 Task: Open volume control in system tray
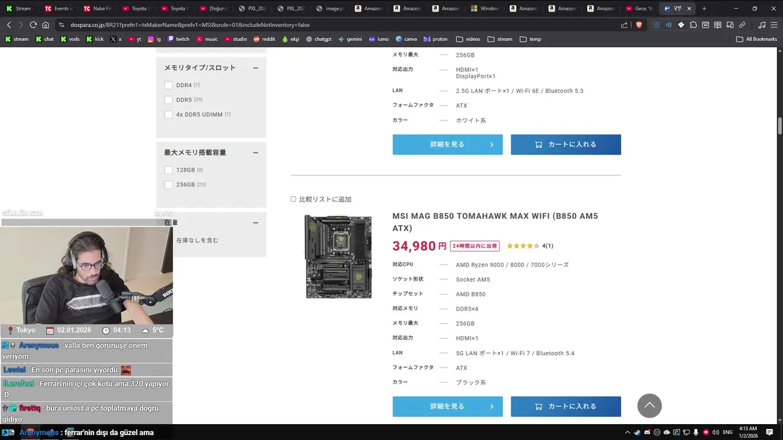coord(715,432)
